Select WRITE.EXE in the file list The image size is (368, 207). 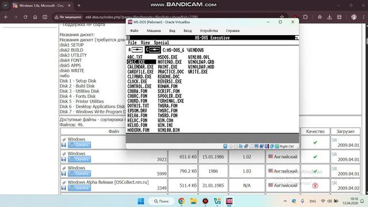pos(198,72)
